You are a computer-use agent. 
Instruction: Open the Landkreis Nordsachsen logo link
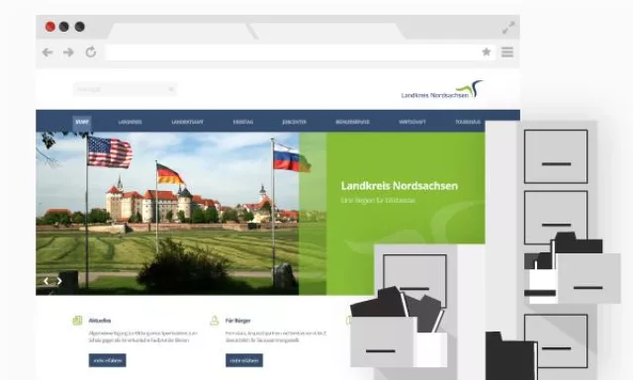[x=442, y=89]
